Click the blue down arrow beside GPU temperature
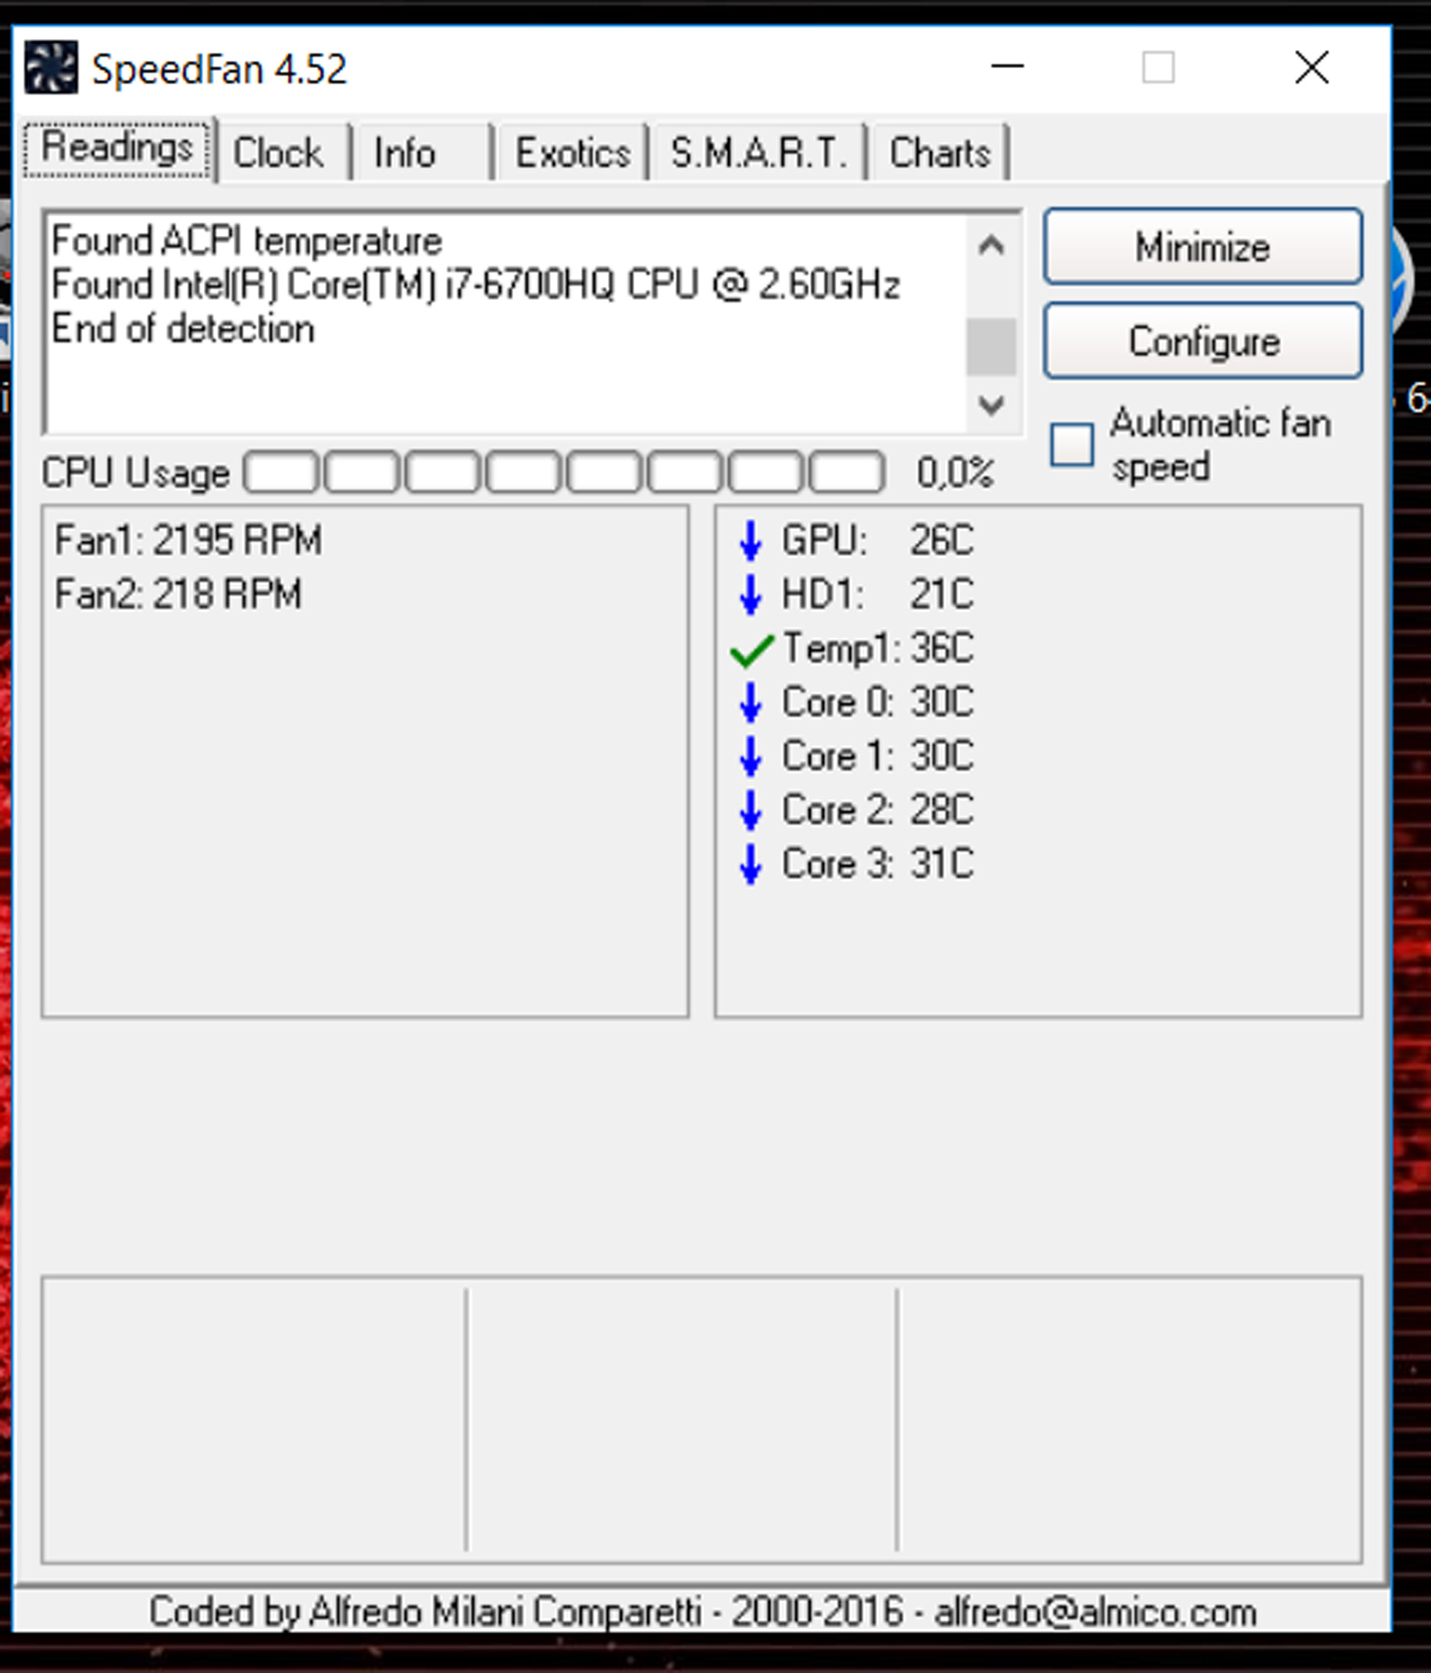The height and width of the screenshot is (1673, 1431). tap(750, 540)
